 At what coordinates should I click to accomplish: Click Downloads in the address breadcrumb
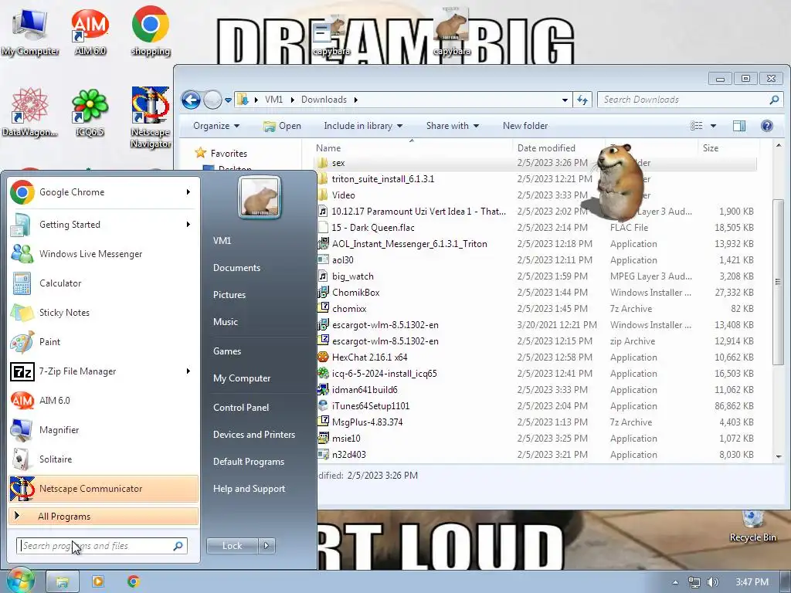pyautogui.click(x=324, y=100)
